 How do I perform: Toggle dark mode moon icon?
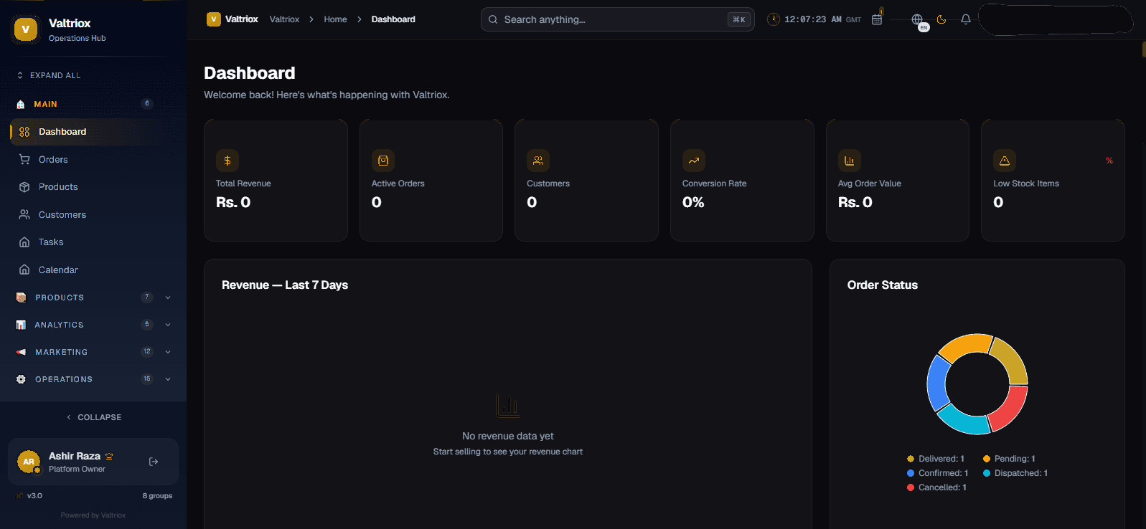[x=941, y=19]
